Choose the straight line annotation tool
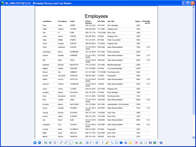 tap(112, 143)
